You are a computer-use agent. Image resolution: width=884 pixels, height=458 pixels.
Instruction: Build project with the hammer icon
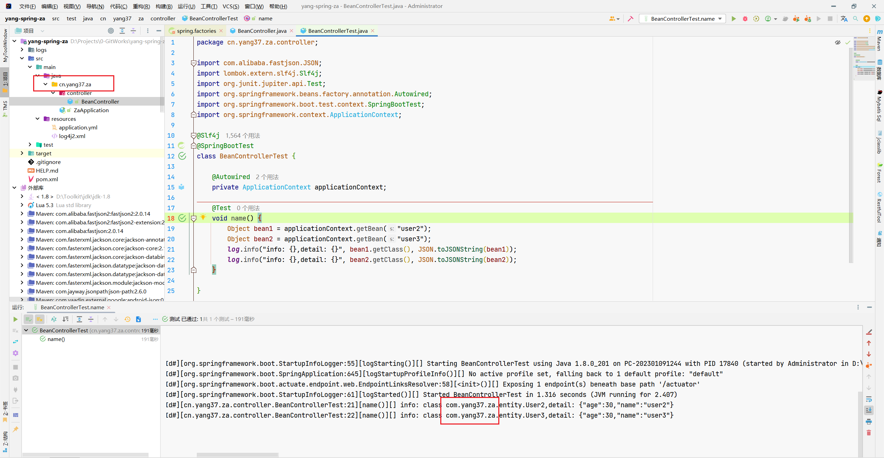pyautogui.click(x=631, y=19)
